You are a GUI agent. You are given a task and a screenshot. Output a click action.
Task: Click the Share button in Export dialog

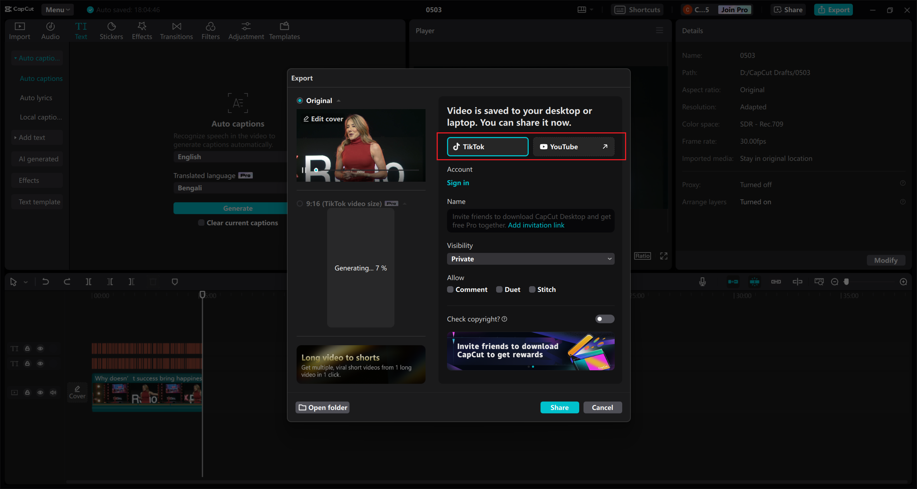(560, 407)
